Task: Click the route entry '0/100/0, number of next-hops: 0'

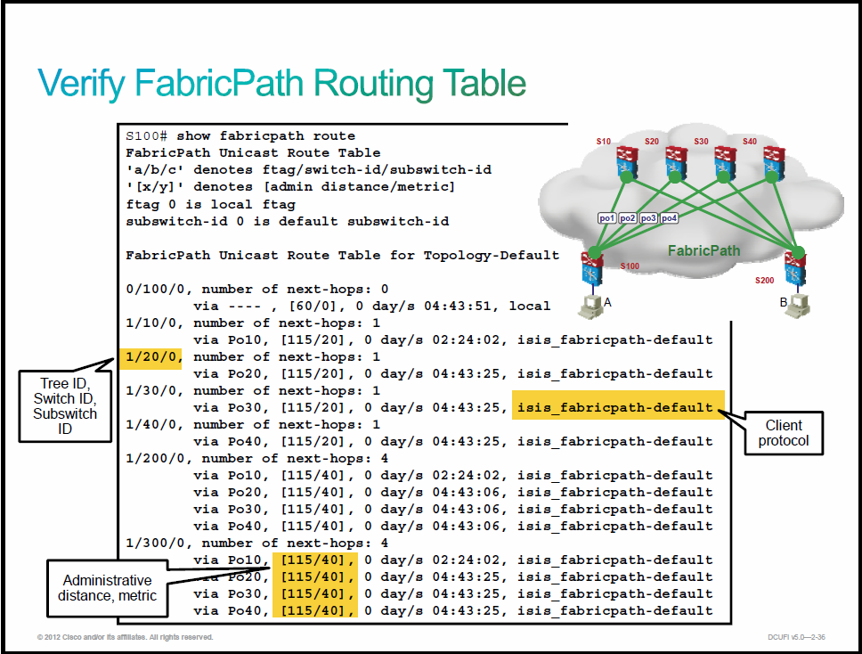Action: point(257,290)
